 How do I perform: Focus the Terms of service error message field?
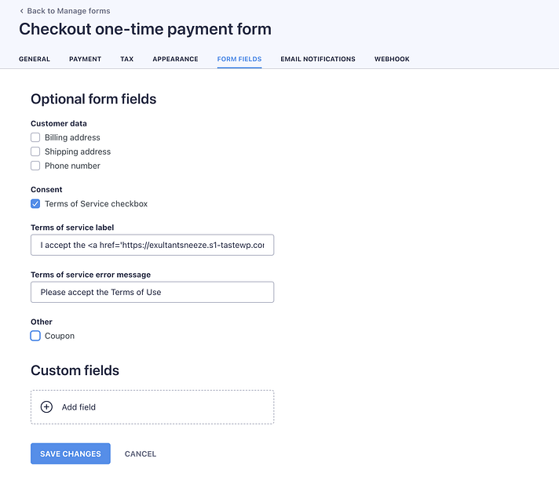click(x=152, y=293)
